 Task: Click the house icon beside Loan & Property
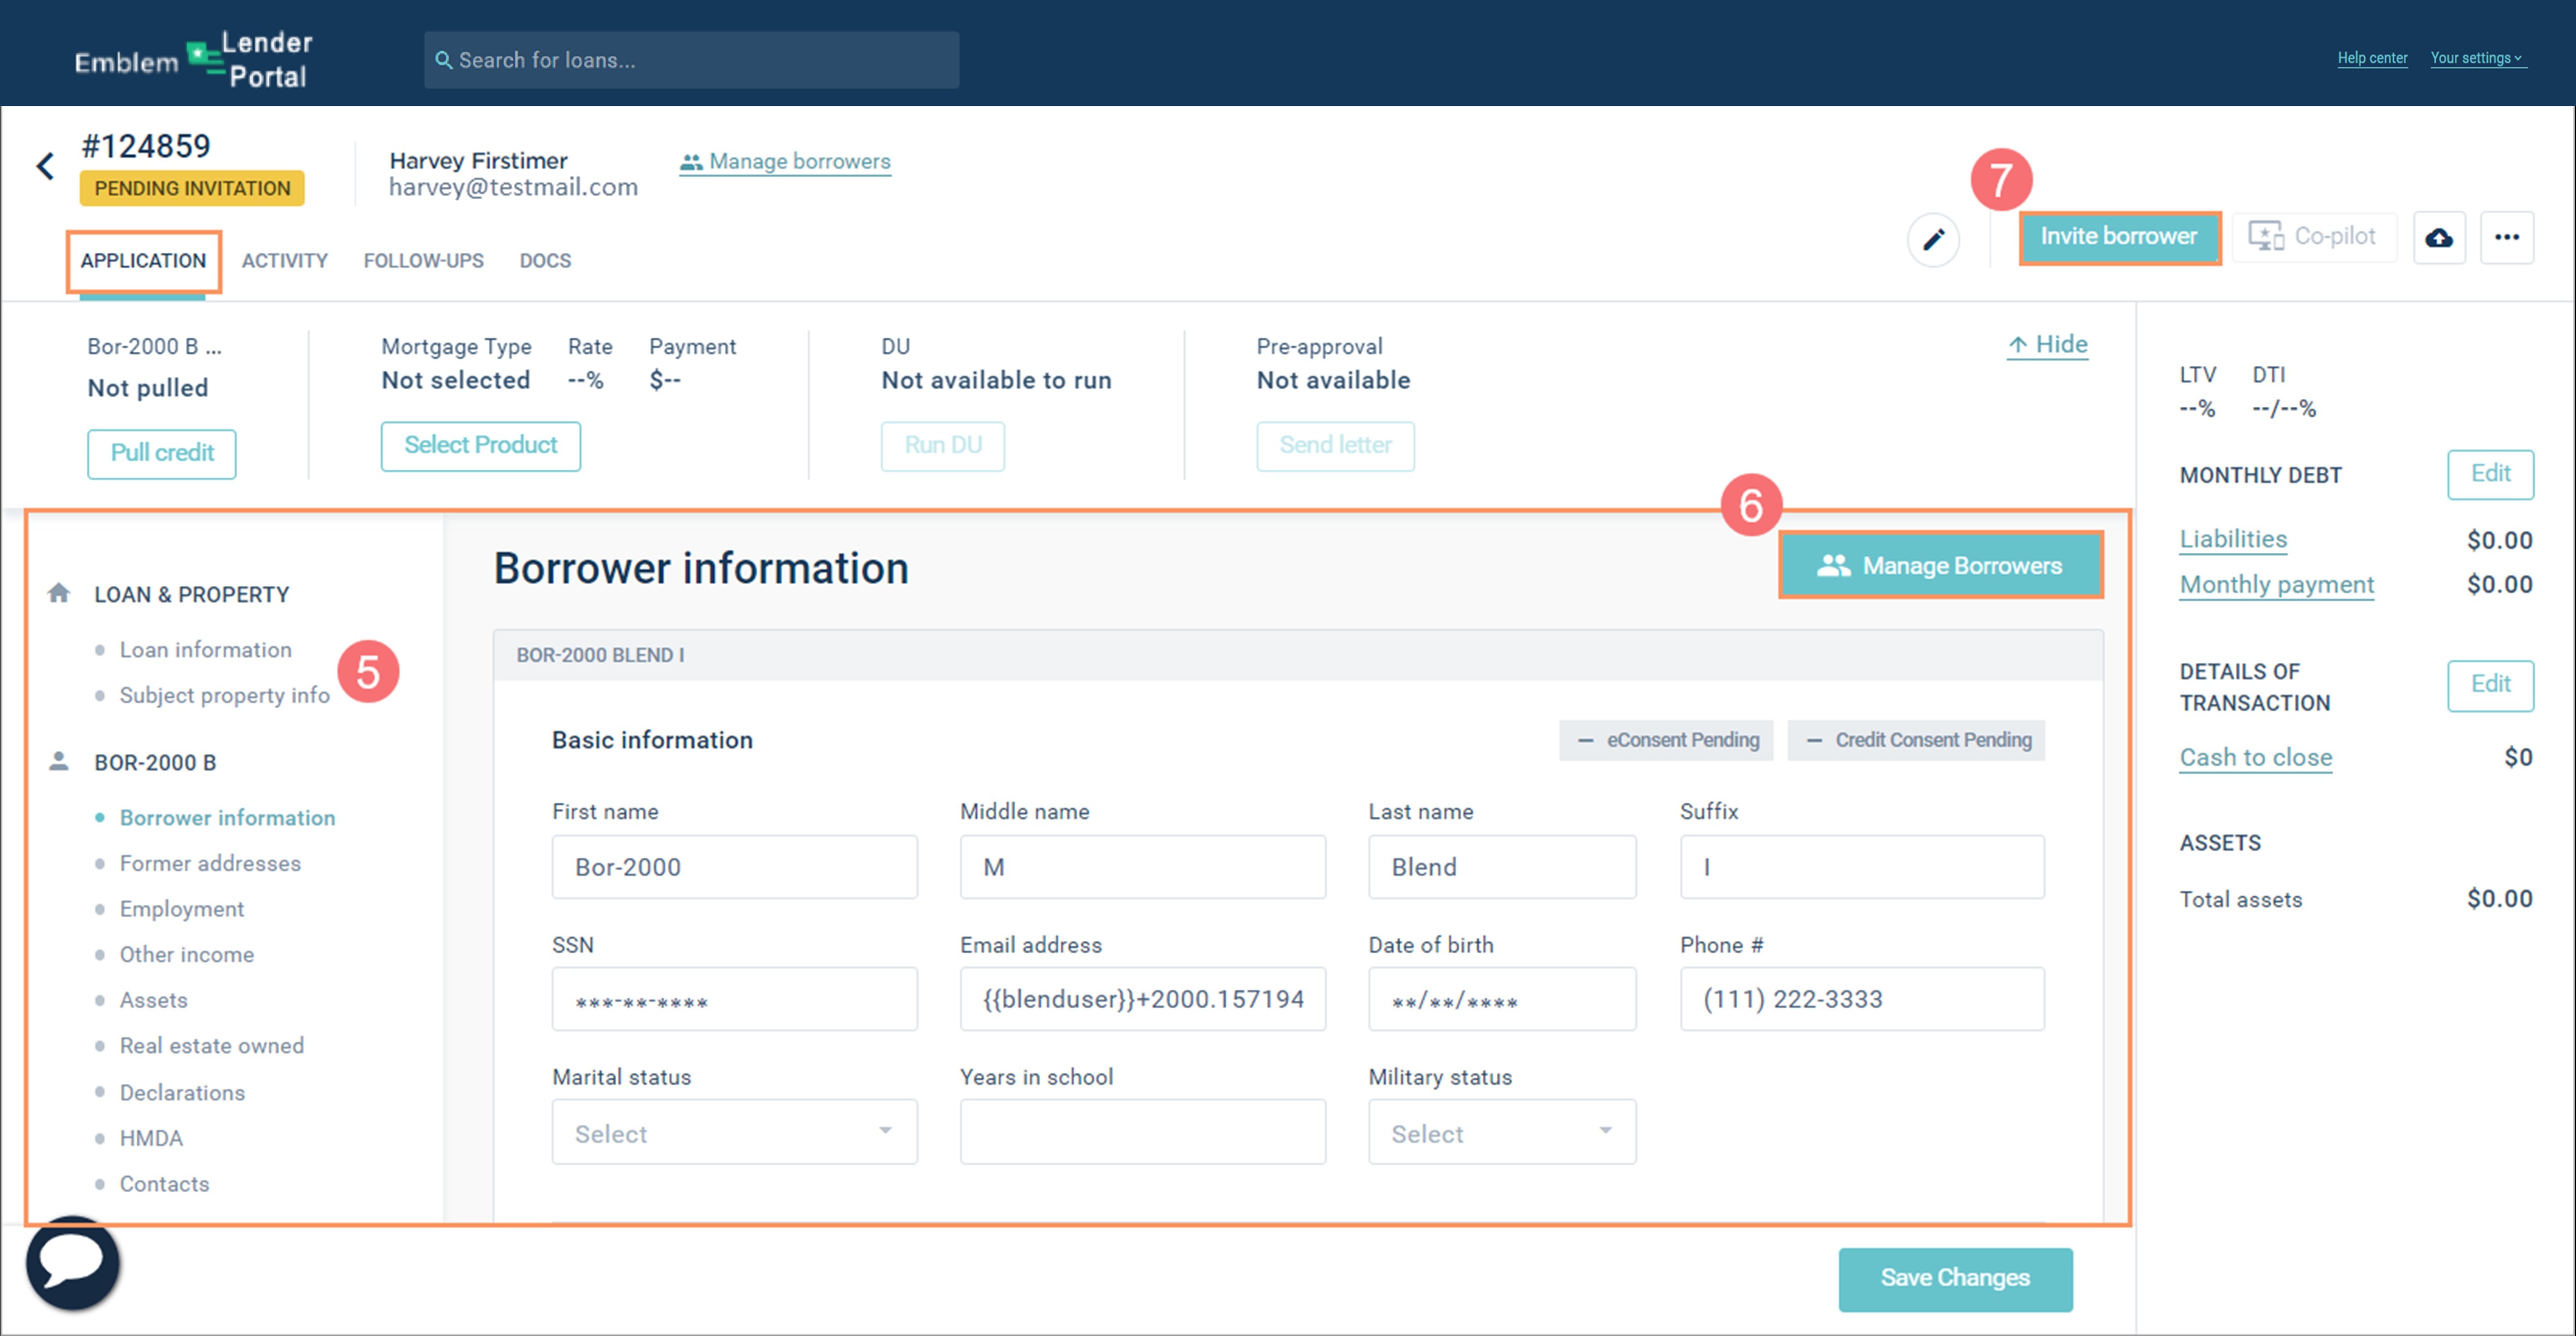(59, 593)
